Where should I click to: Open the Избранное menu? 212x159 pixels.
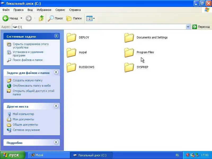44,10
